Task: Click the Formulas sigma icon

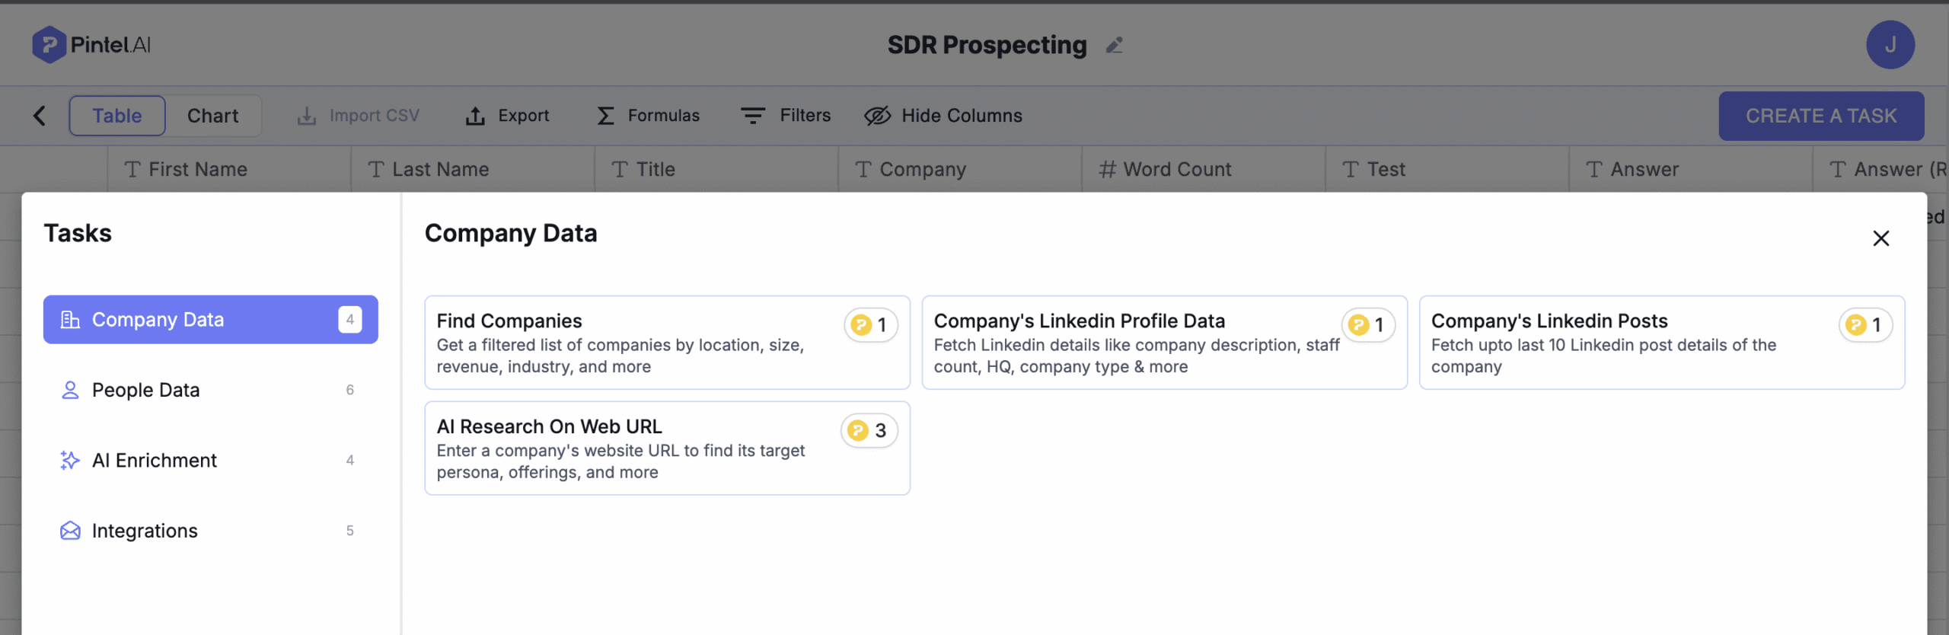Action: pyautogui.click(x=605, y=116)
